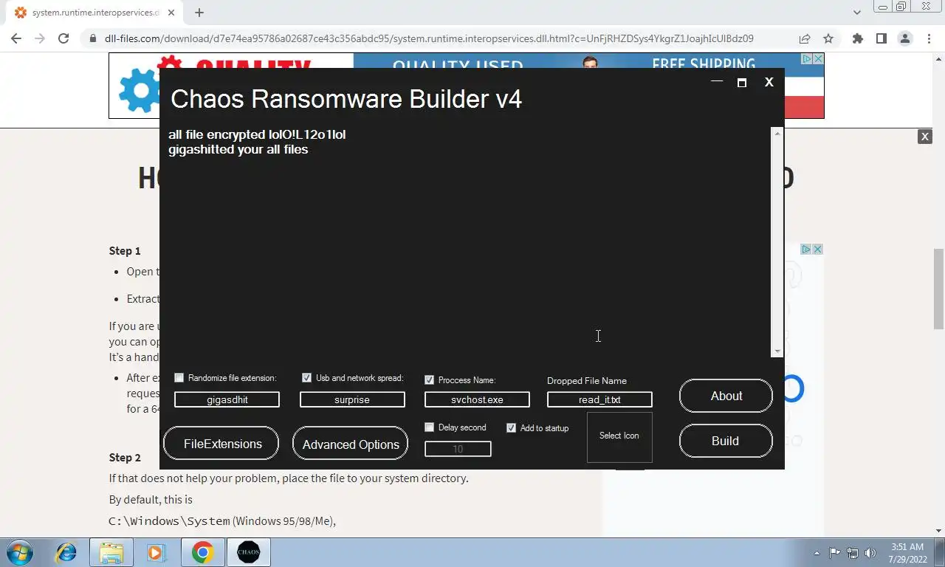Open Internet Explorer from taskbar
945x567 pixels.
66,552
